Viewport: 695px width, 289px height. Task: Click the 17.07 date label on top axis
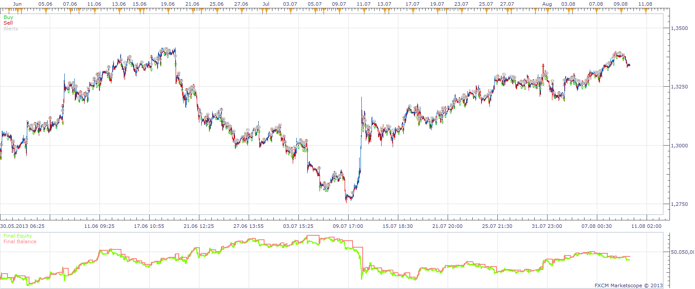(412, 4)
